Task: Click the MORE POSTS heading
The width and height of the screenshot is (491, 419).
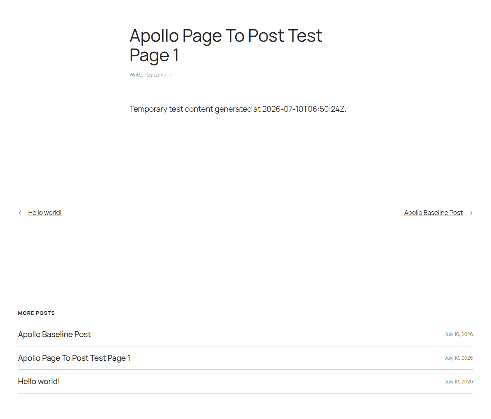Action: (36, 313)
